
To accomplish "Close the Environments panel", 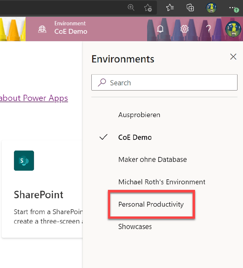I will coord(233,57).
